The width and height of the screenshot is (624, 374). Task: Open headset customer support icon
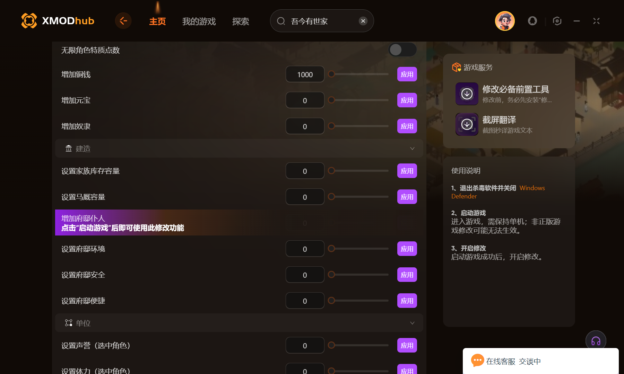point(596,341)
